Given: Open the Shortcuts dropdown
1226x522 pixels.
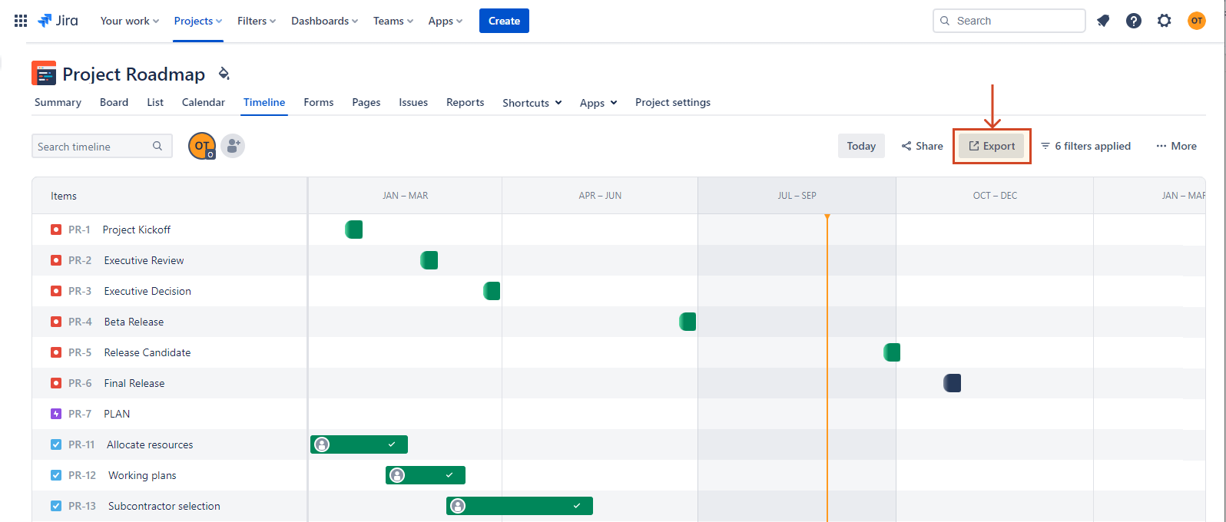Looking at the screenshot, I should pos(532,103).
